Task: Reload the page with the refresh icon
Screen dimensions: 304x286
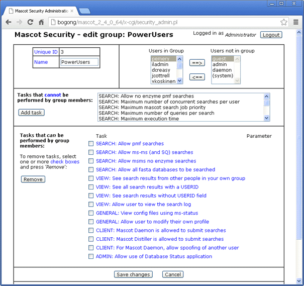Action: point(30,22)
